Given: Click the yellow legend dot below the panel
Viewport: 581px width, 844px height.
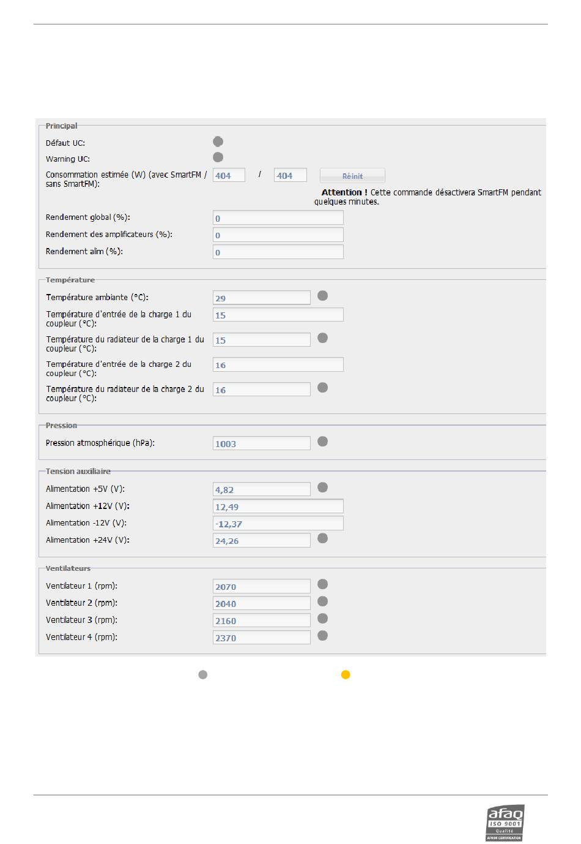Looking at the screenshot, I should 346,675.
